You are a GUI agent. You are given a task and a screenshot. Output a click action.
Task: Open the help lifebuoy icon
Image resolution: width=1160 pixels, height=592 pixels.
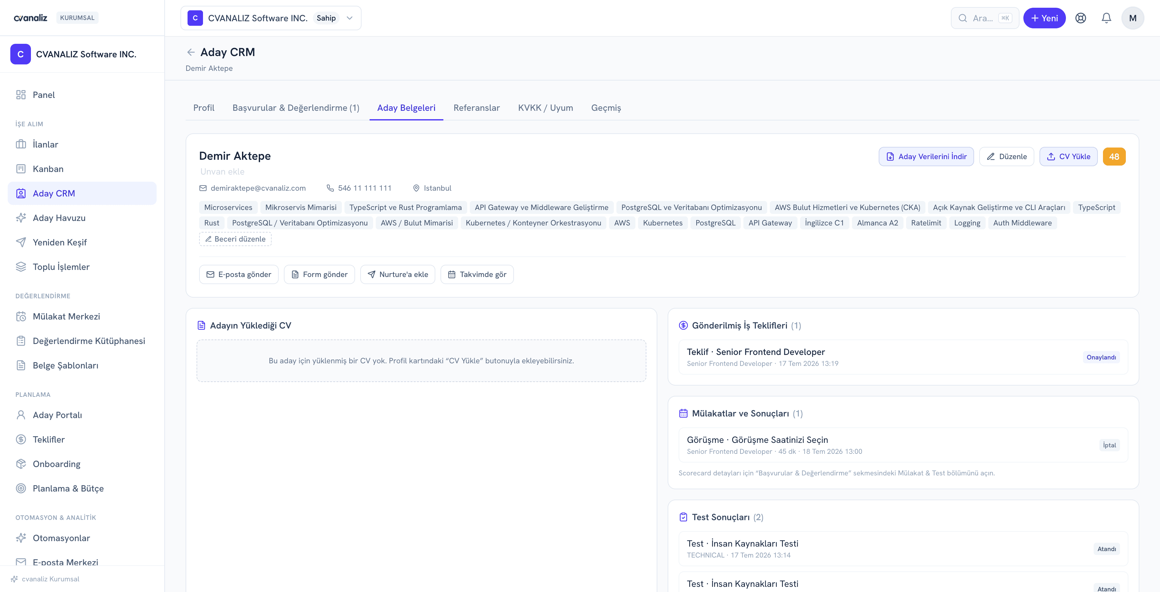[1080, 18]
